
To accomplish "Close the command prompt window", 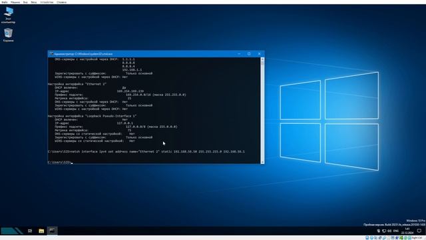I will 259,54.
